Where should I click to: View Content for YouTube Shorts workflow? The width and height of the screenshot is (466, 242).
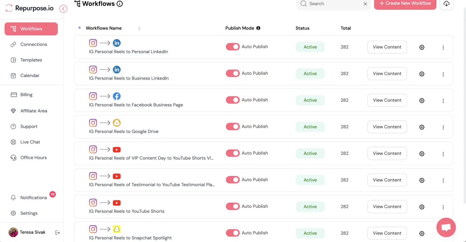[387, 207]
